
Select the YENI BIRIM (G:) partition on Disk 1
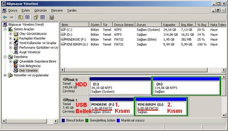pos(161,107)
